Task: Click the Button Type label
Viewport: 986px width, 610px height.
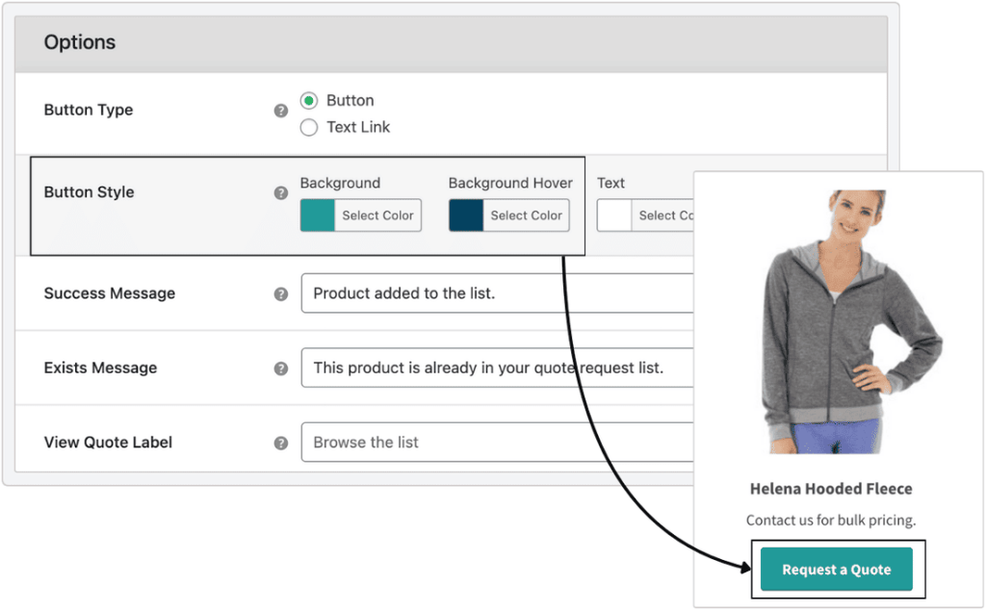Action: coord(89,110)
